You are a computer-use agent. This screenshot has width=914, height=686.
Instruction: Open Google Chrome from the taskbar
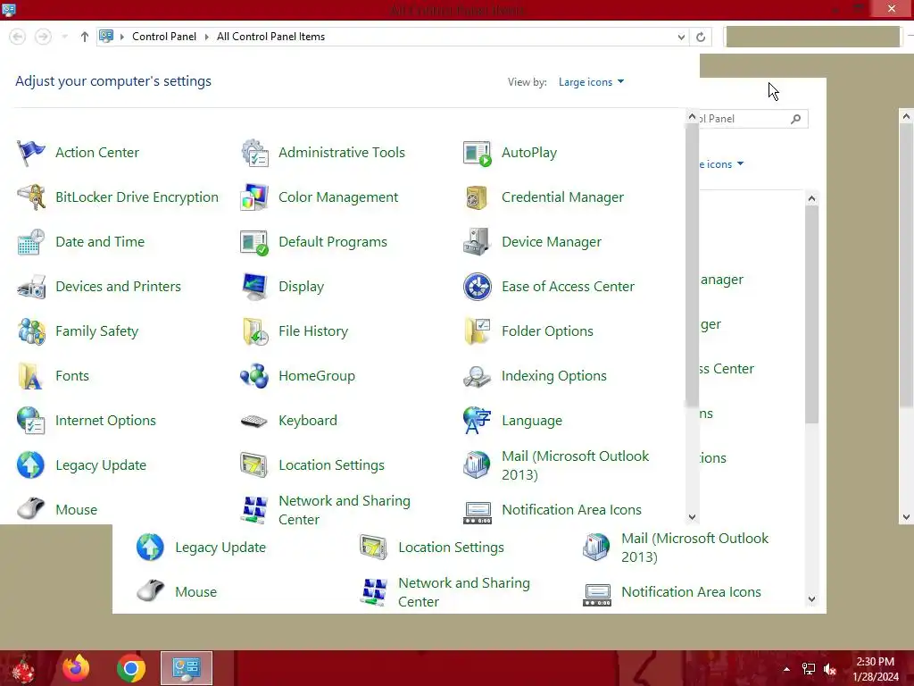[131, 668]
